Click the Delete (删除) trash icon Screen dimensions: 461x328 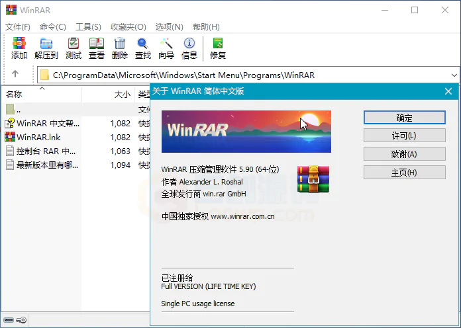[x=120, y=44]
